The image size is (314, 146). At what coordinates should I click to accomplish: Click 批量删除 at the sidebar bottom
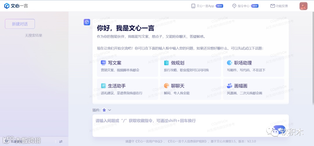tap(16, 141)
